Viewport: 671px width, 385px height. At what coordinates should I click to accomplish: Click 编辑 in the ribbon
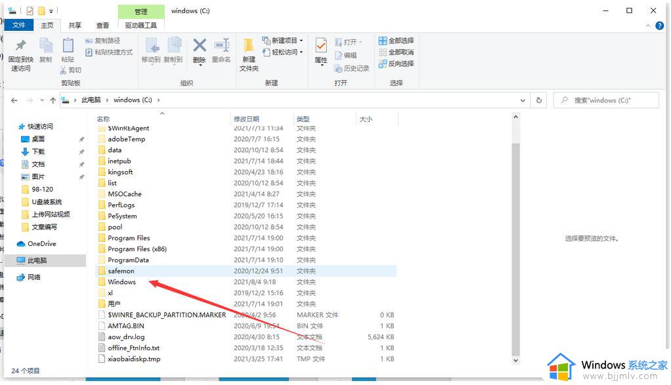click(x=346, y=55)
